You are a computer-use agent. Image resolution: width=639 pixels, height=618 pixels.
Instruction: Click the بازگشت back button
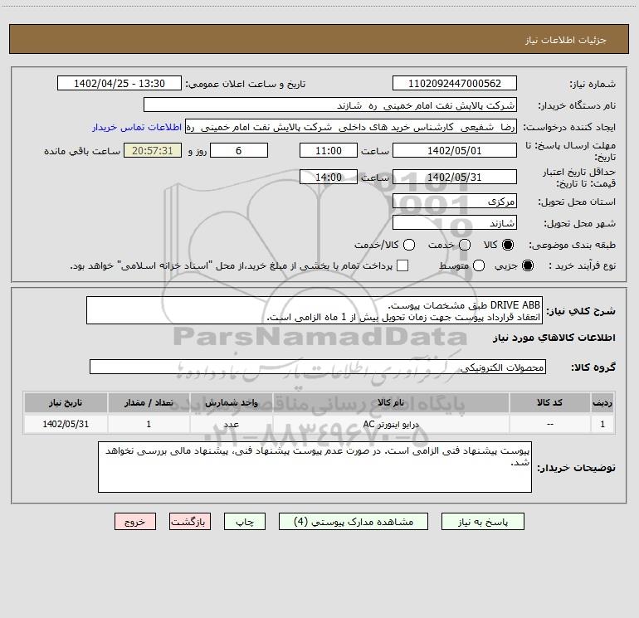[x=190, y=522]
